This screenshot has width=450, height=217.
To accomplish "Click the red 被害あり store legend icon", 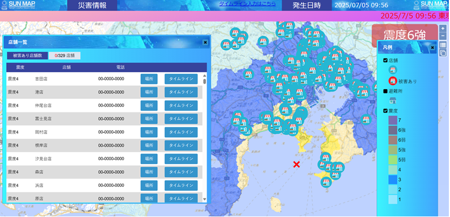I will click(x=393, y=81).
